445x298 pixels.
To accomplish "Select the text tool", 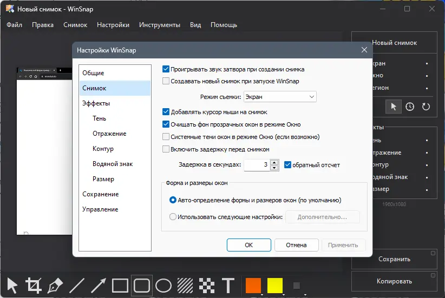I will click(x=228, y=285).
